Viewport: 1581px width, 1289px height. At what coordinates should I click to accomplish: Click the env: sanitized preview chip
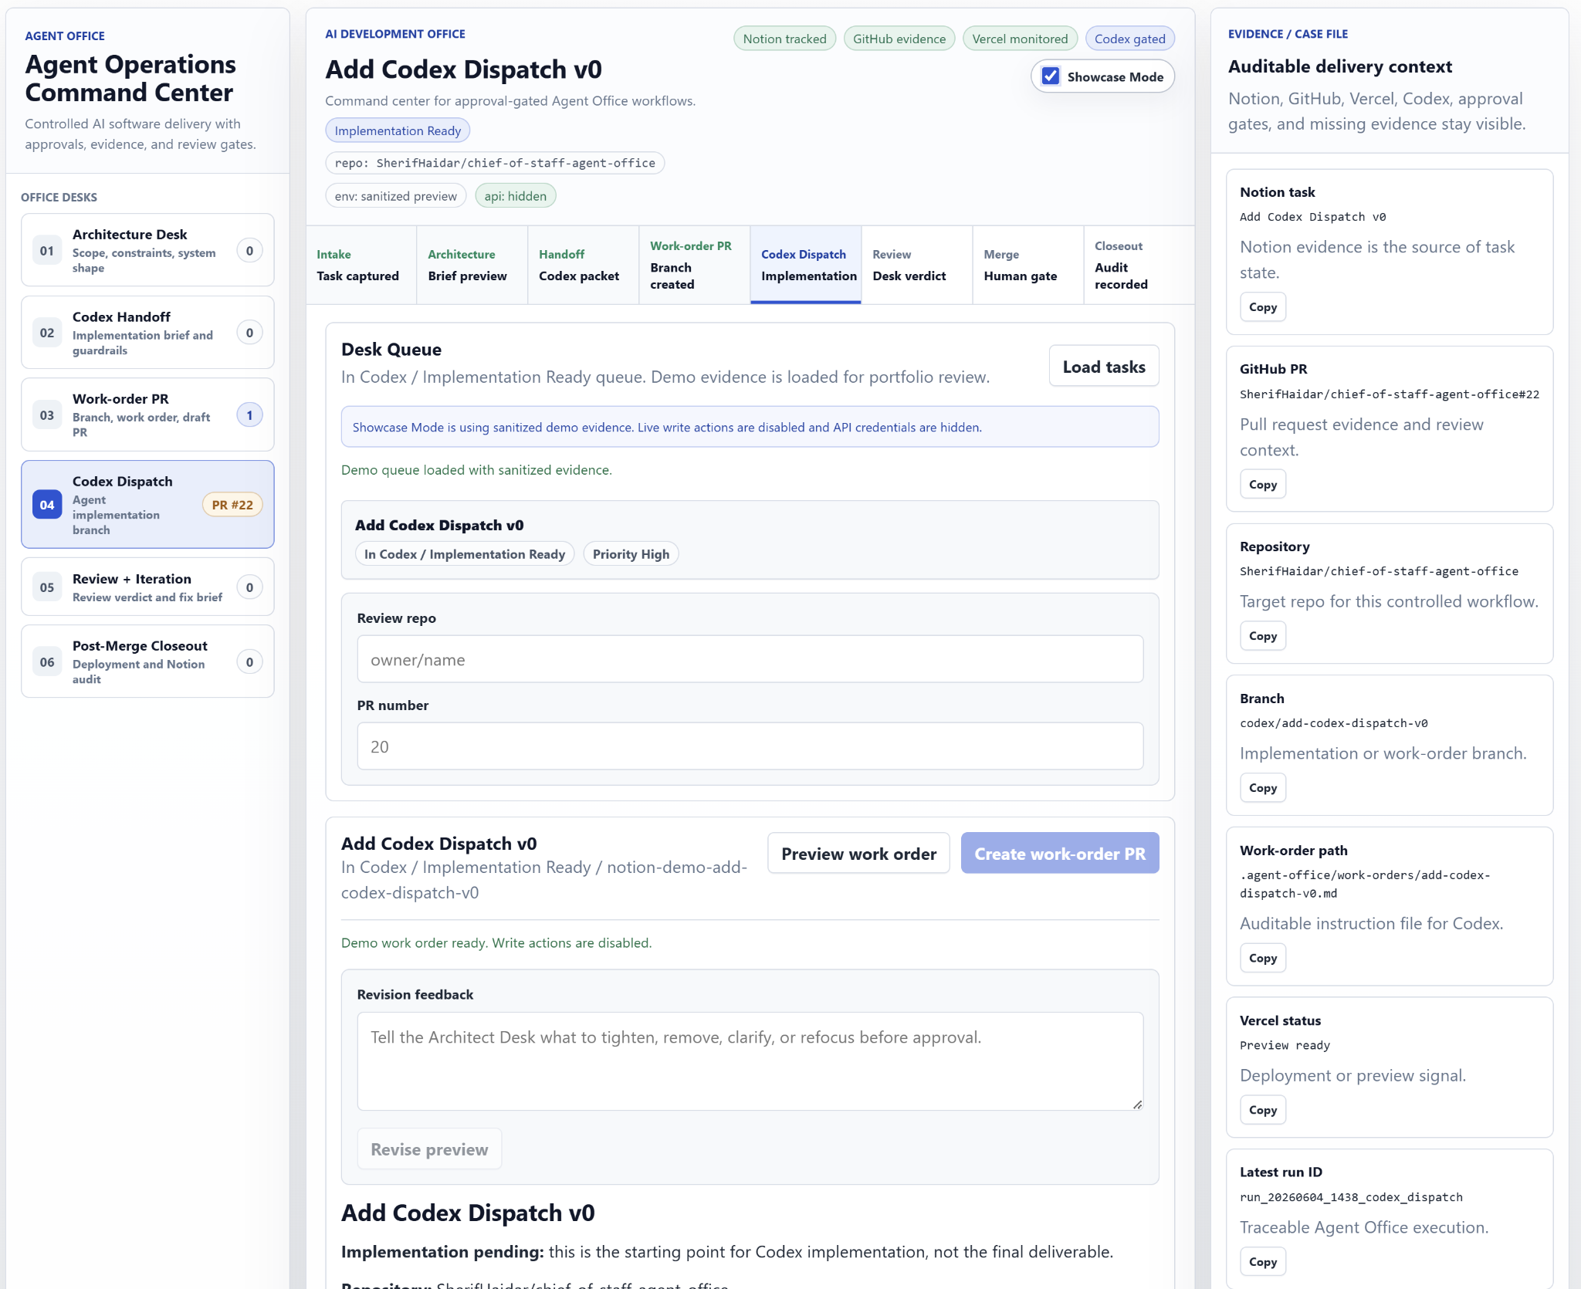click(396, 196)
